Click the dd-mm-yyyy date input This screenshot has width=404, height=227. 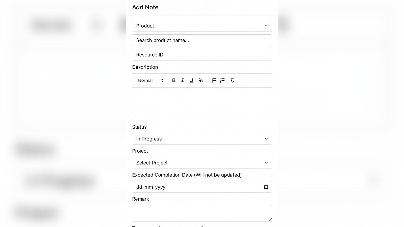(x=197, y=187)
